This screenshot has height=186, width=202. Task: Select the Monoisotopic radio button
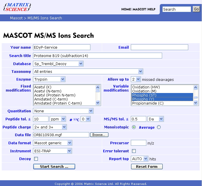tap(134, 127)
